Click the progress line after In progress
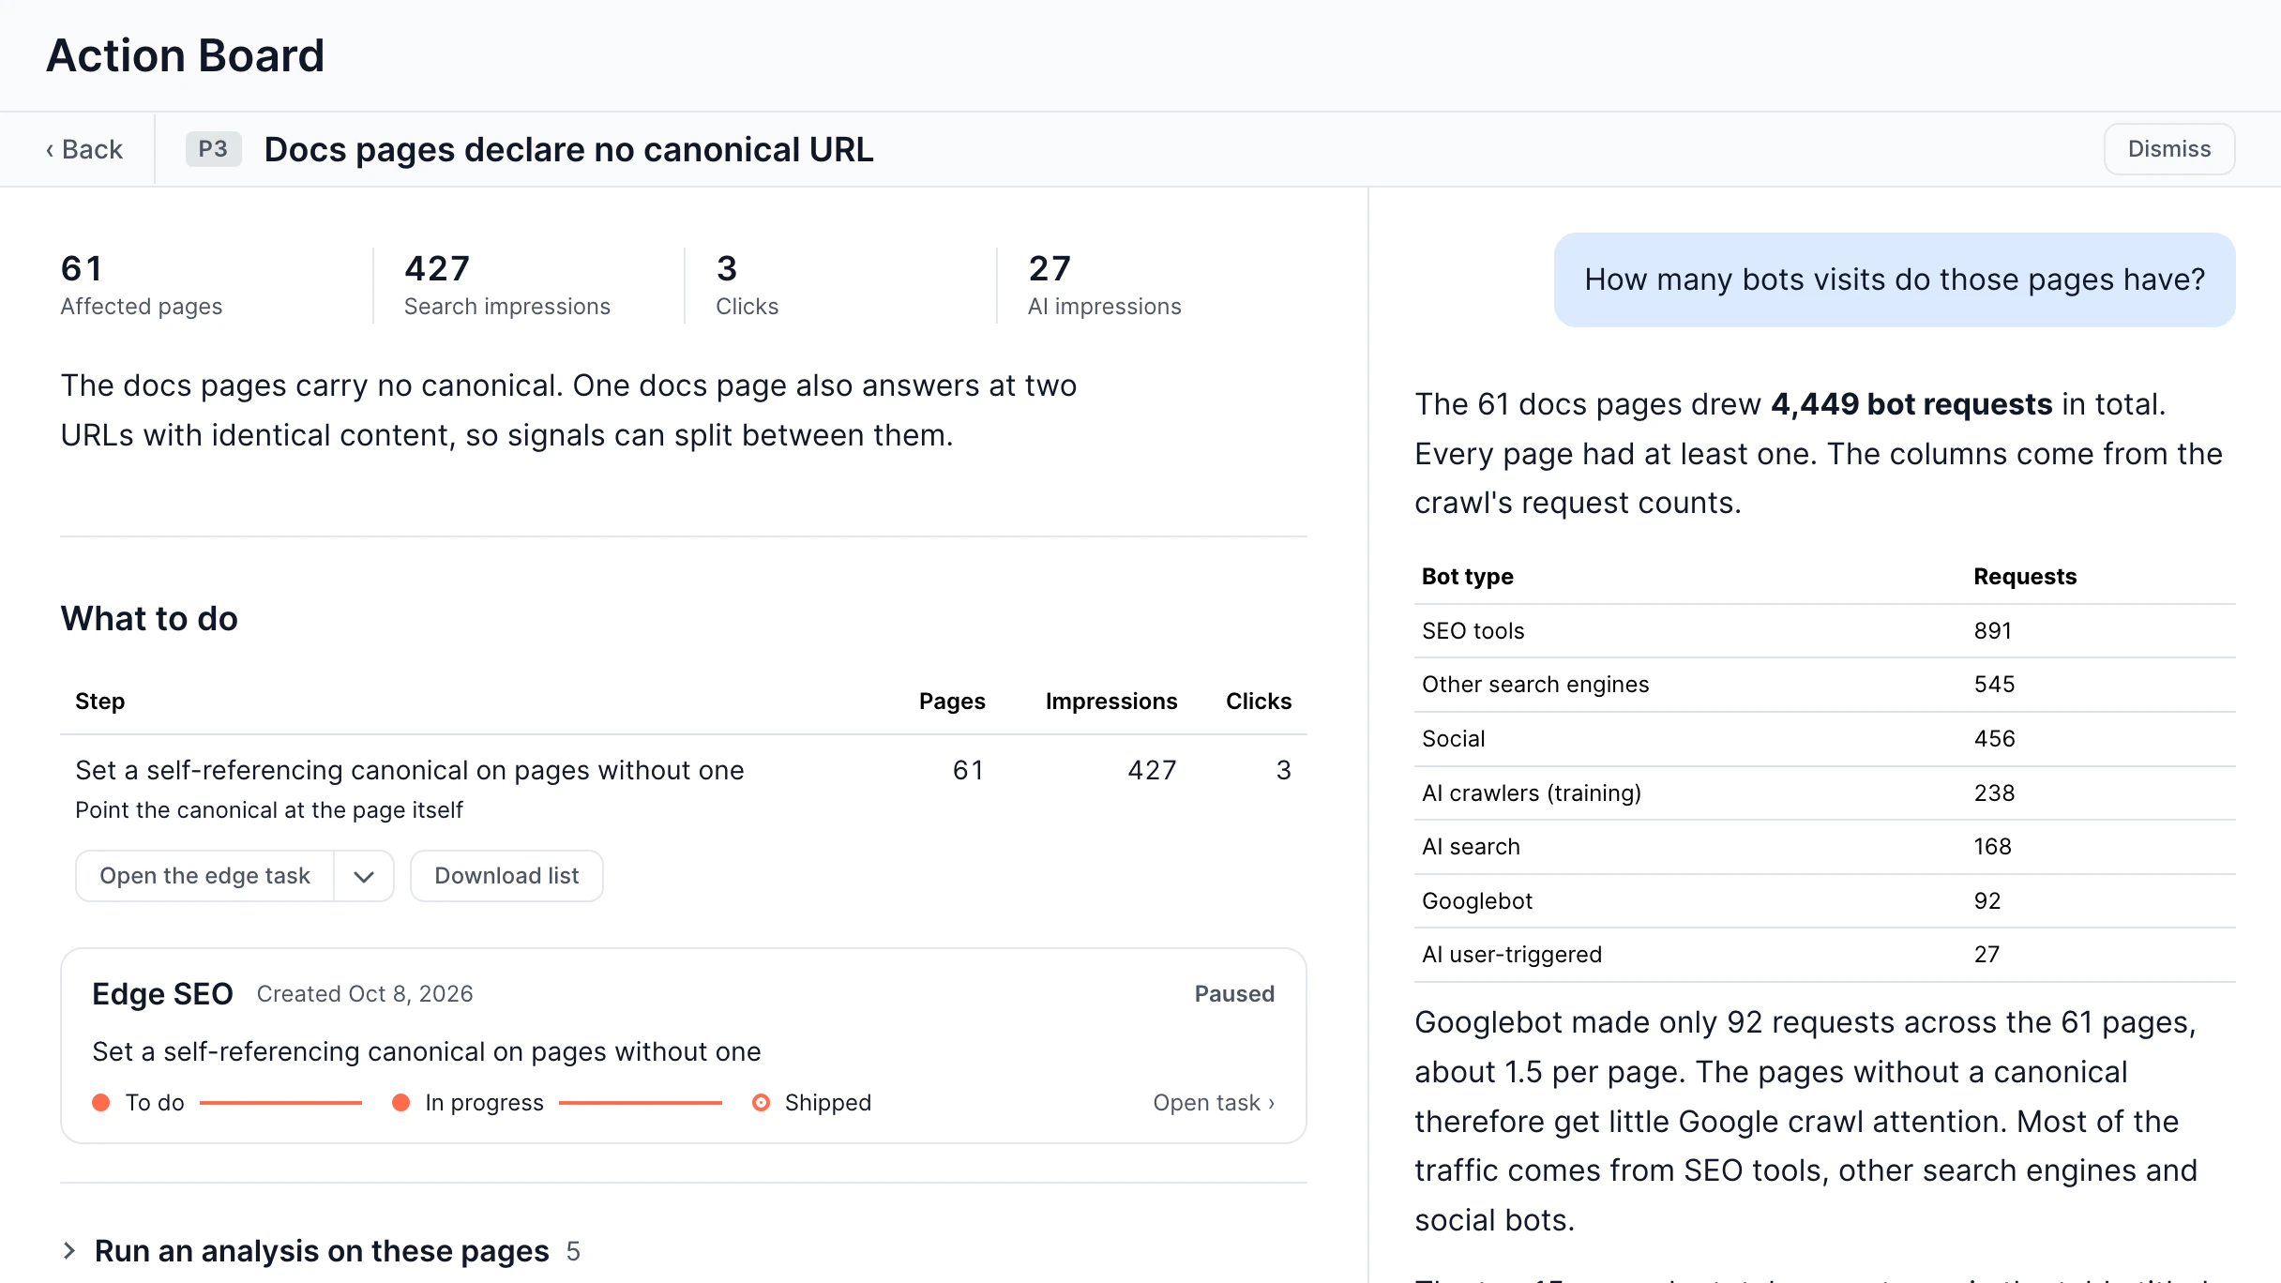This screenshot has width=2281, height=1283. click(x=640, y=1103)
